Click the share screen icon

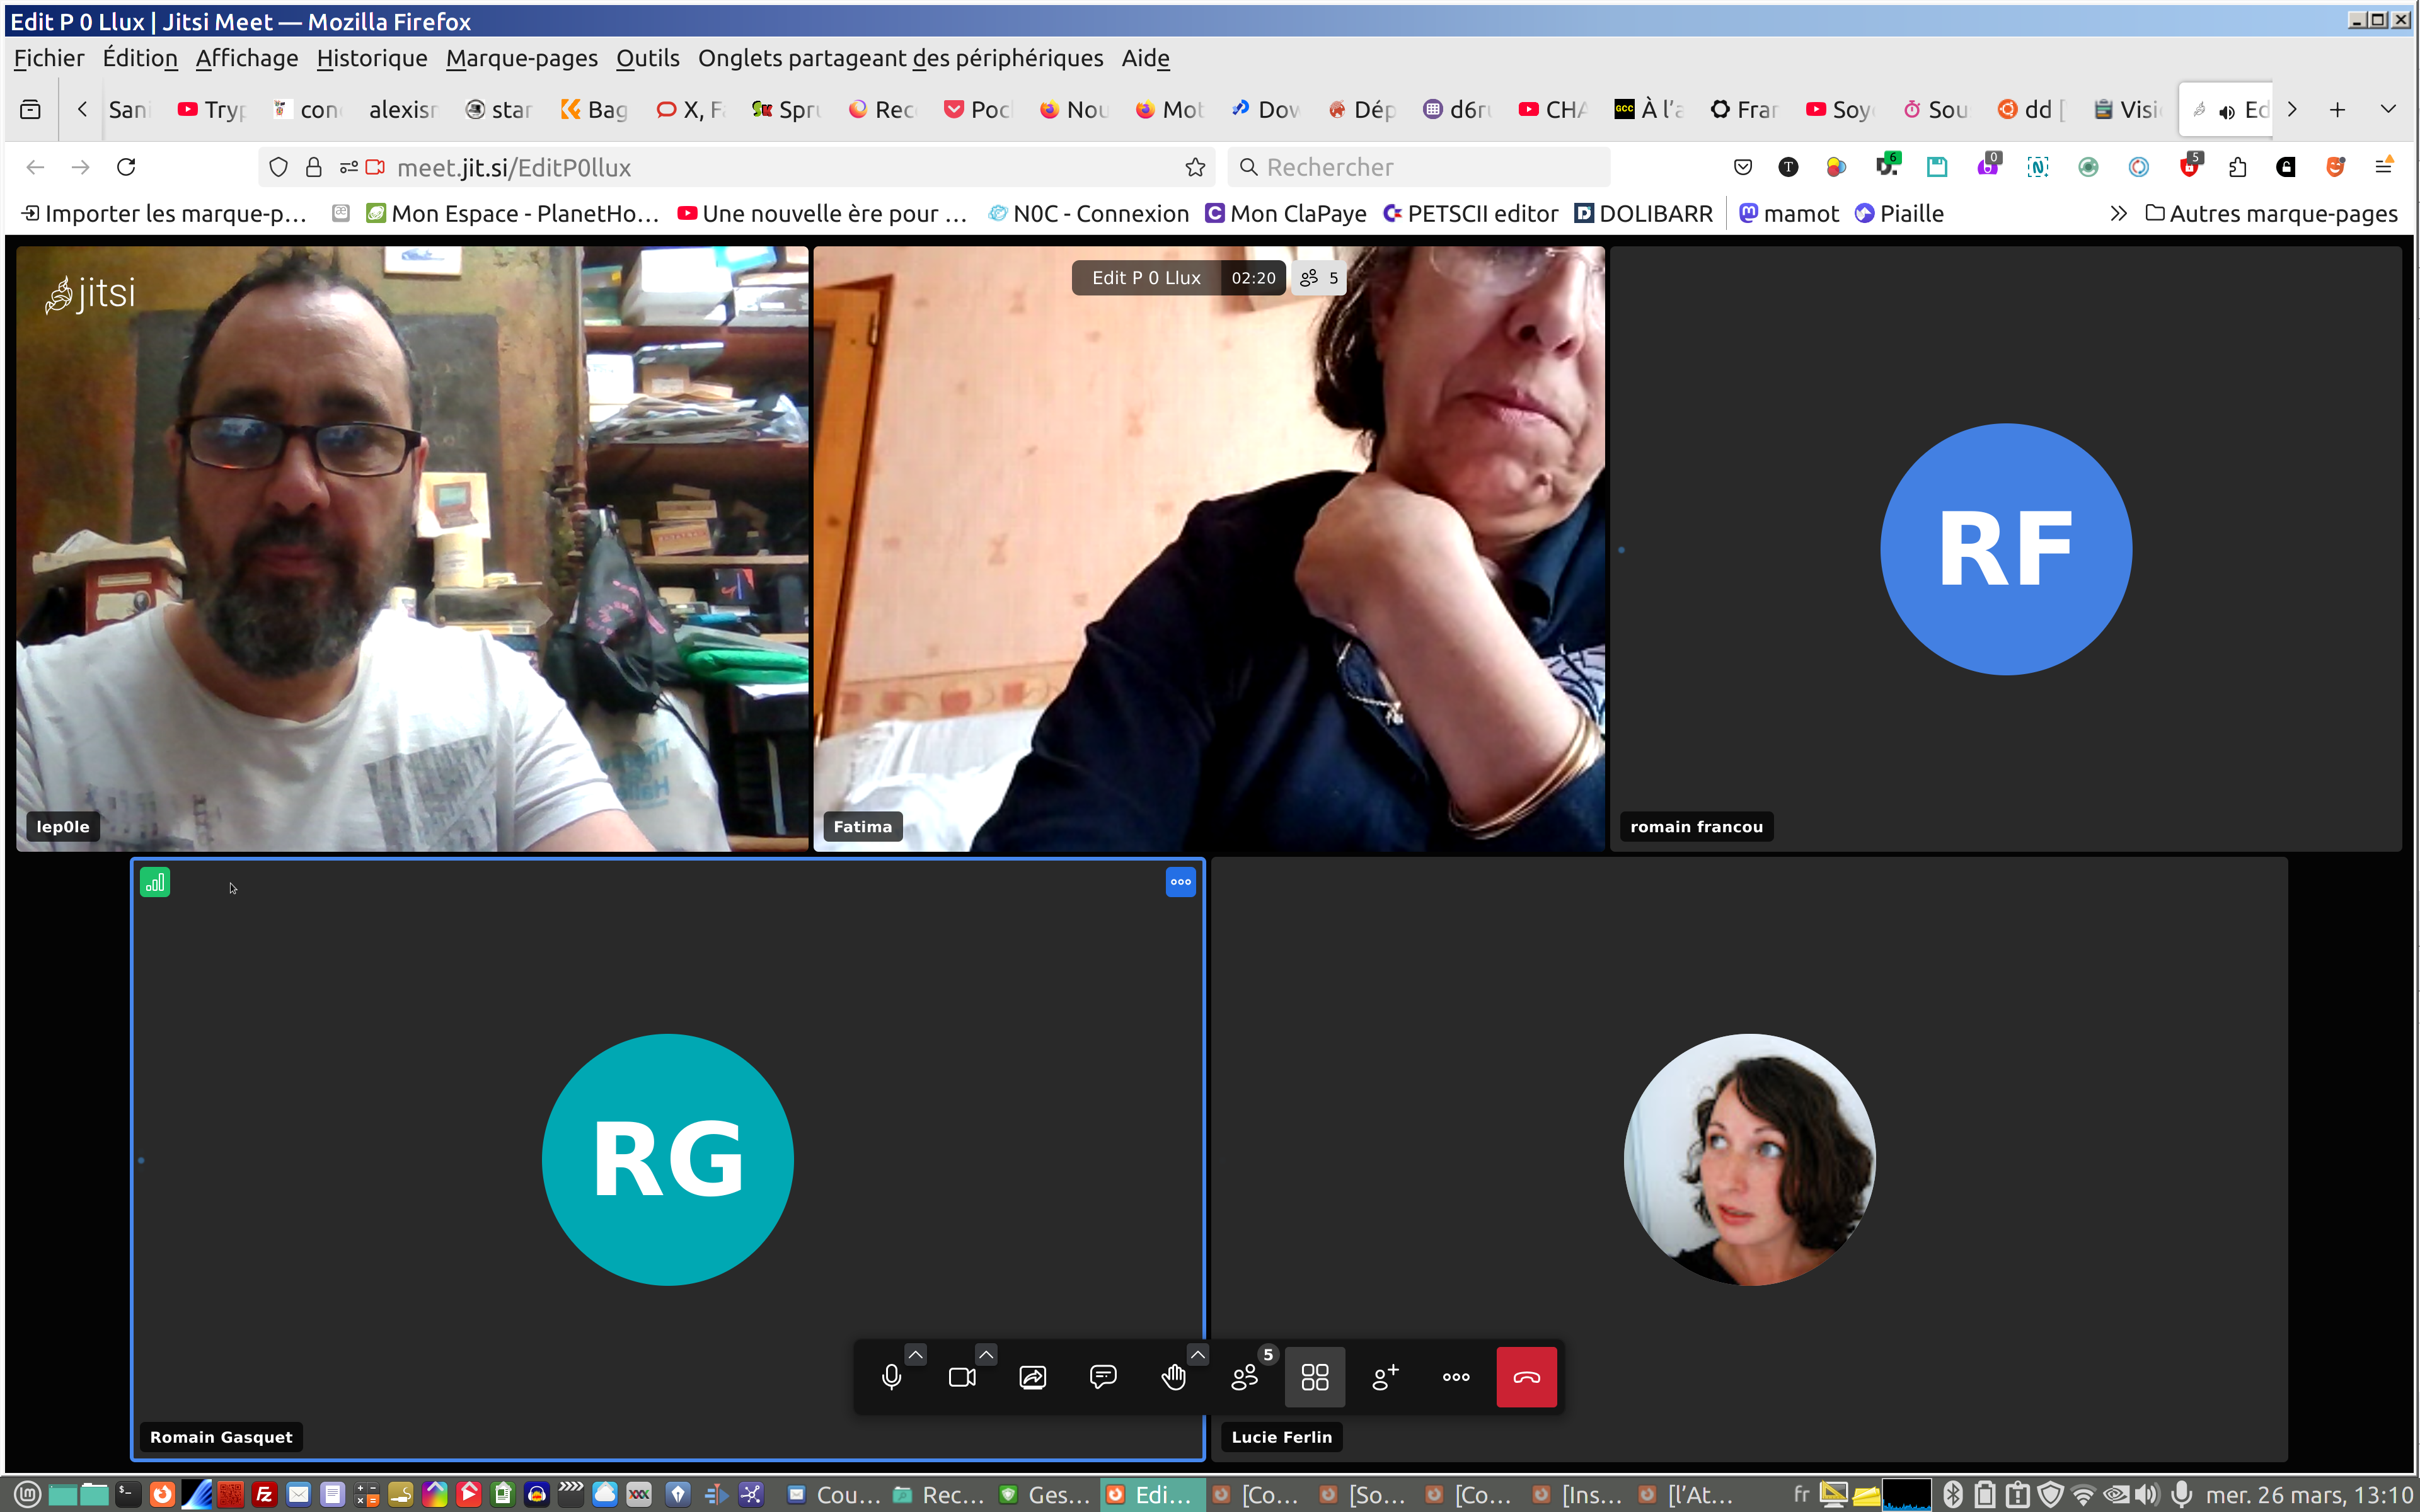tap(1032, 1377)
